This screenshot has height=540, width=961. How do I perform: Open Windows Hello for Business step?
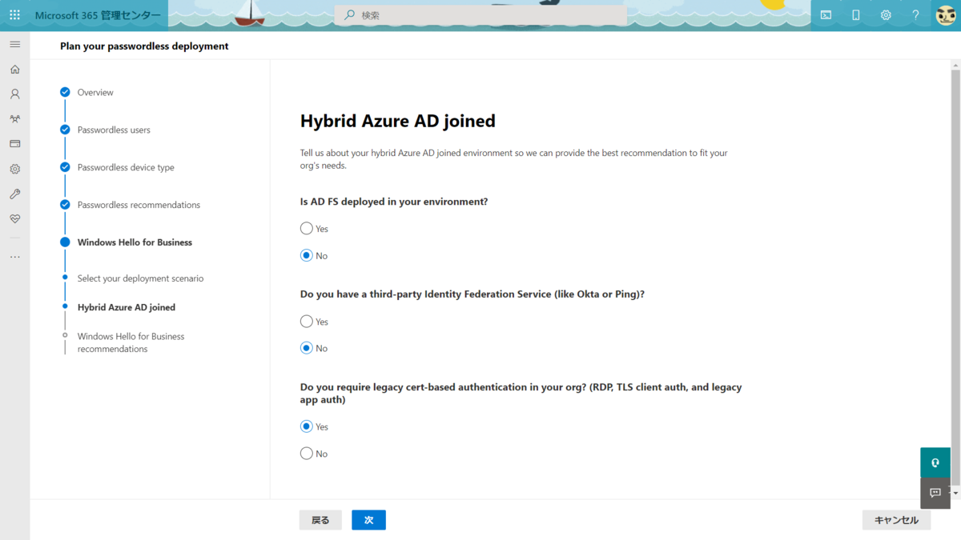click(x=135, y=242)
